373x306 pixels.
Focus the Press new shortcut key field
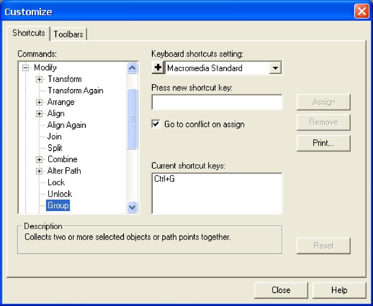pos(217,102)
